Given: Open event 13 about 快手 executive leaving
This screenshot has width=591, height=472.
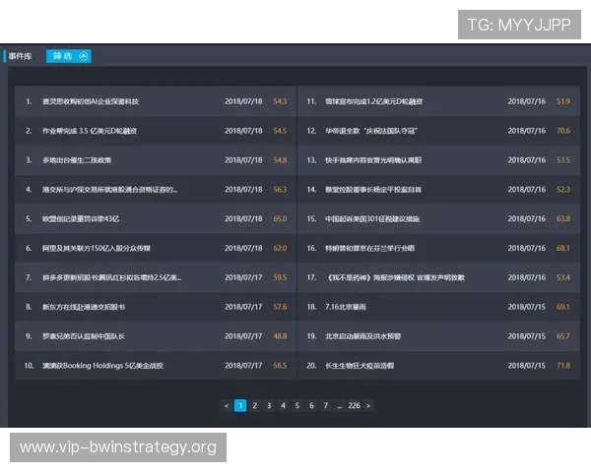Looking at the screenshot, I should click(373, 160).
